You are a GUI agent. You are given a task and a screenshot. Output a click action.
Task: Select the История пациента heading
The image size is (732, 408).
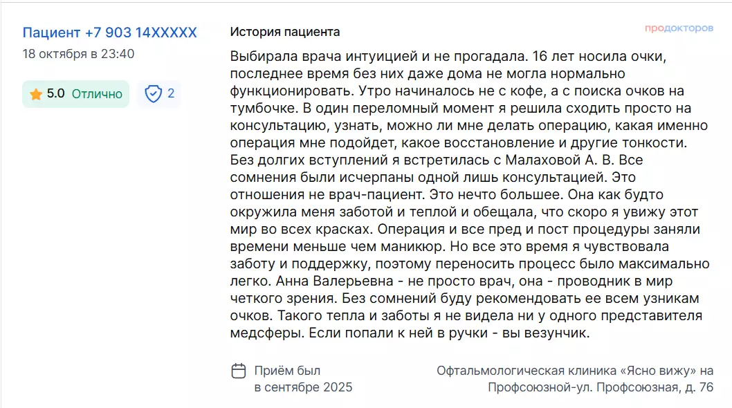(285, 32)
